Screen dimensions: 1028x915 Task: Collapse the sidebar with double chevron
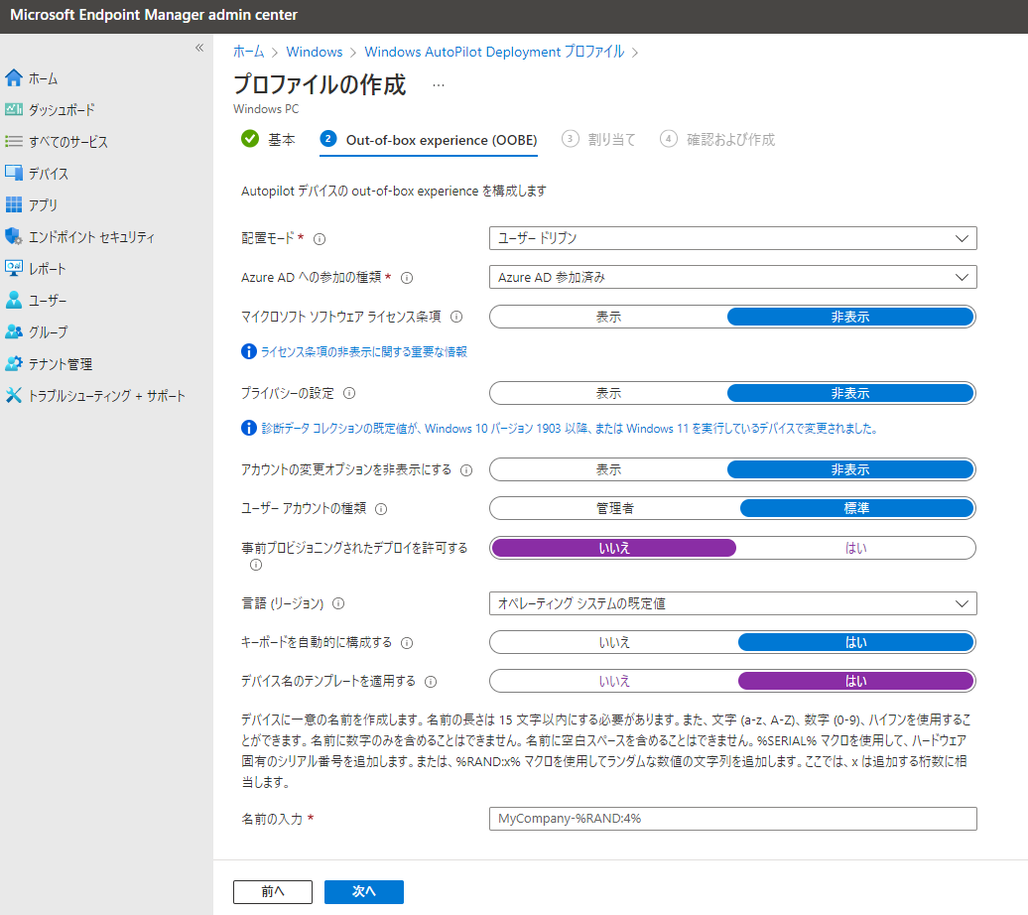click(x=199, y=48)
